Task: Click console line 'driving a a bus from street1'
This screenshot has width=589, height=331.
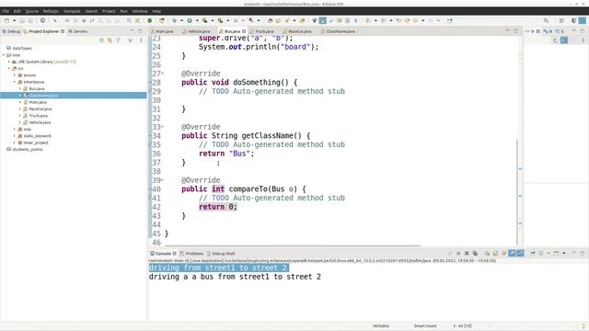Action: click(235, 277)
